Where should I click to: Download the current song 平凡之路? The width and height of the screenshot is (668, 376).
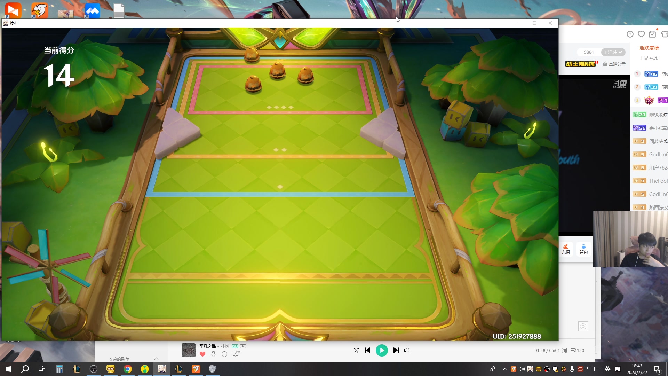coord(213,354)
